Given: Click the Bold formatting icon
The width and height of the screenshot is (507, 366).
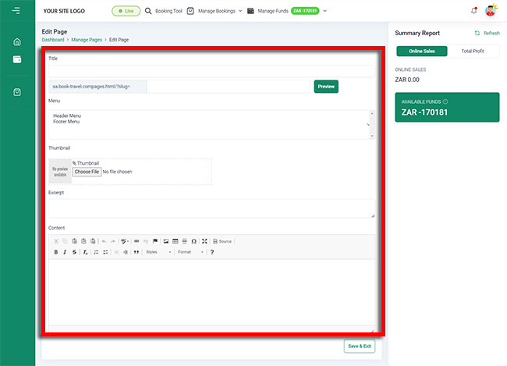Looking at the screenshot, I should pyautogui.click(x=55, y=252).
